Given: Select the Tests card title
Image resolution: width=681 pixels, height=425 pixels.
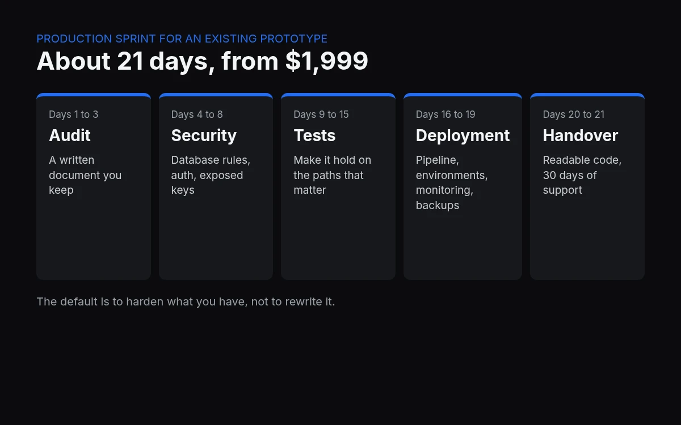Looking at the screenshot, I should (314, 135).
